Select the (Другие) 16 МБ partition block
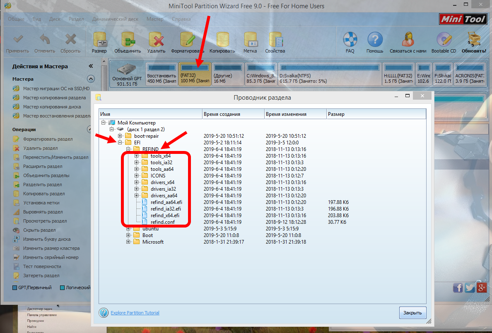 click(228, 74)
